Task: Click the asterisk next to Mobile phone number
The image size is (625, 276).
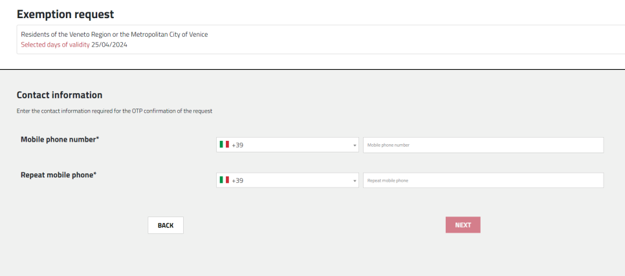Action: [x=97, y=138]
